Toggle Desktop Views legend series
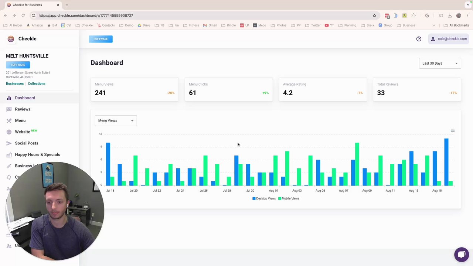The height and width of the screenshot is (266, 473). (x=264, y=198)
